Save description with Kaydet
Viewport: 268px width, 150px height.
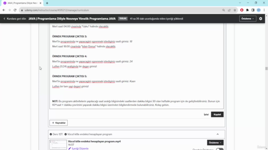coord(217,115)
